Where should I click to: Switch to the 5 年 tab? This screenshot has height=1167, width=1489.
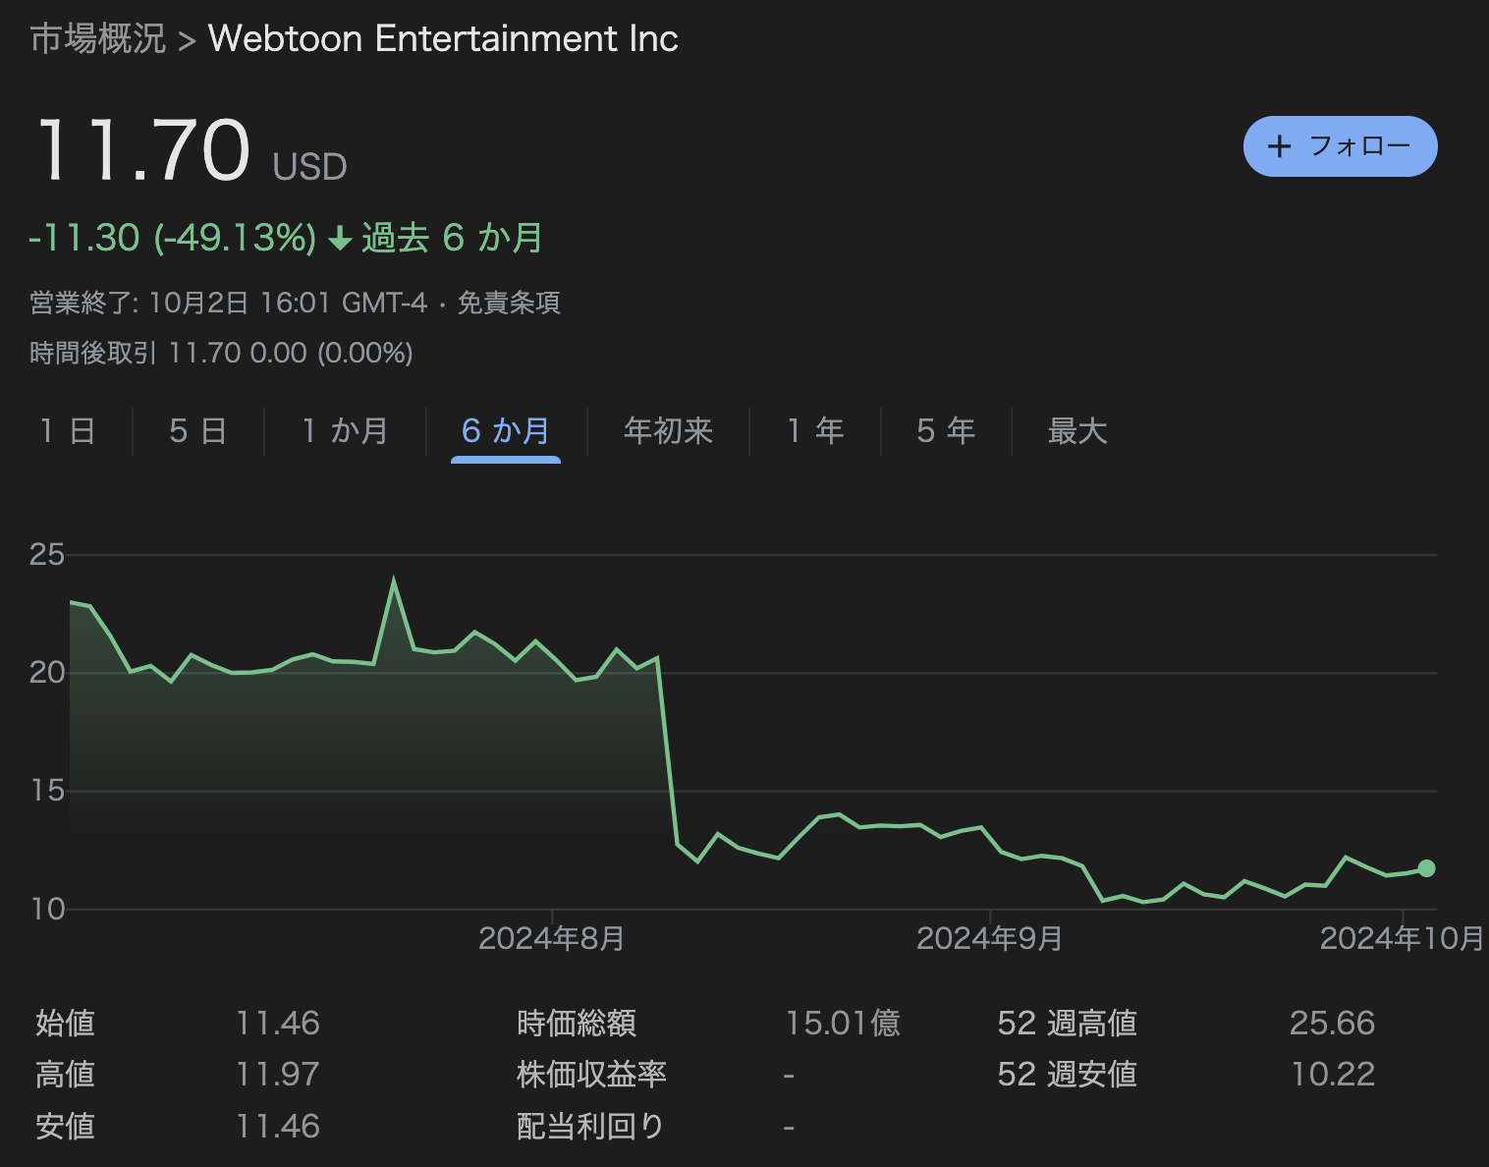[945, 430]
